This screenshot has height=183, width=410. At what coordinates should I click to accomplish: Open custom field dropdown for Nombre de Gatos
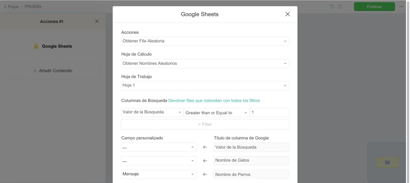pos(159,161)
